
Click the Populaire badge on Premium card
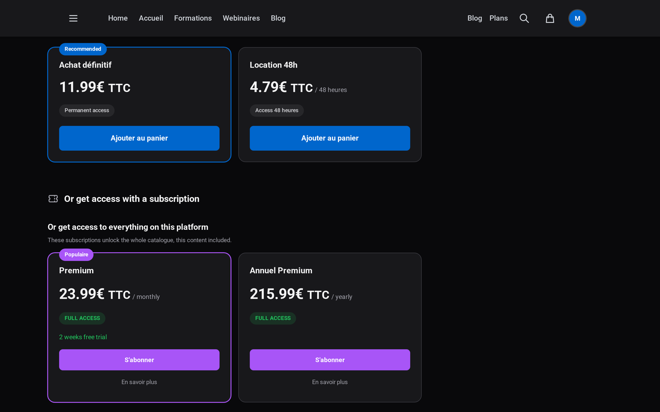(76, 255)
